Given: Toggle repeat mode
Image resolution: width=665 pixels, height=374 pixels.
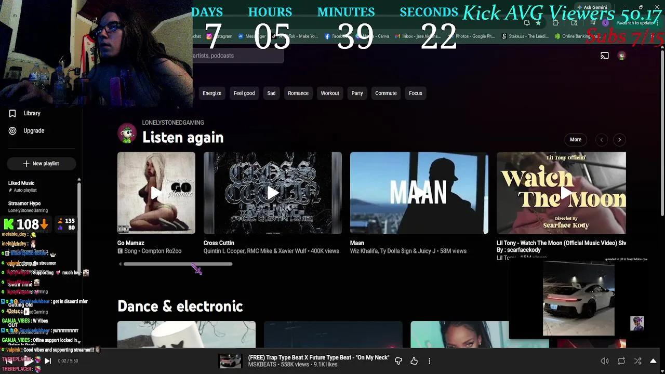Looking at the screenshot, I should 621,361.
